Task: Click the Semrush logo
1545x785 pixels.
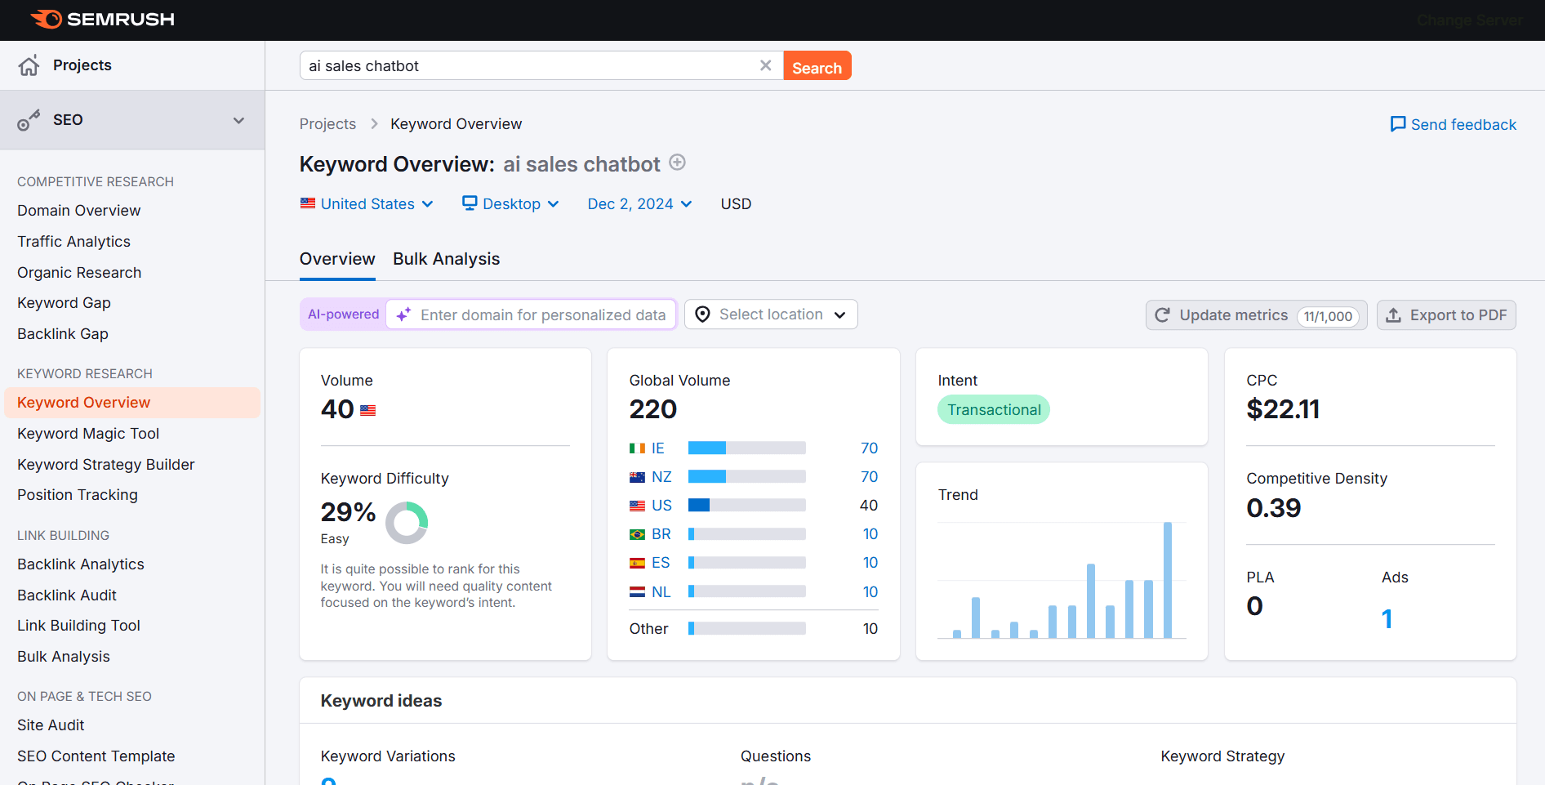Action: tap(102, 19)
